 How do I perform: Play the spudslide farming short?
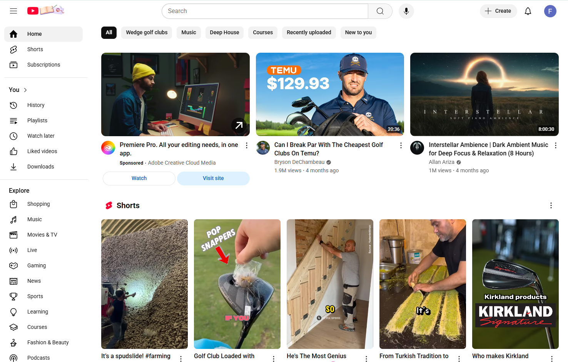144,284
